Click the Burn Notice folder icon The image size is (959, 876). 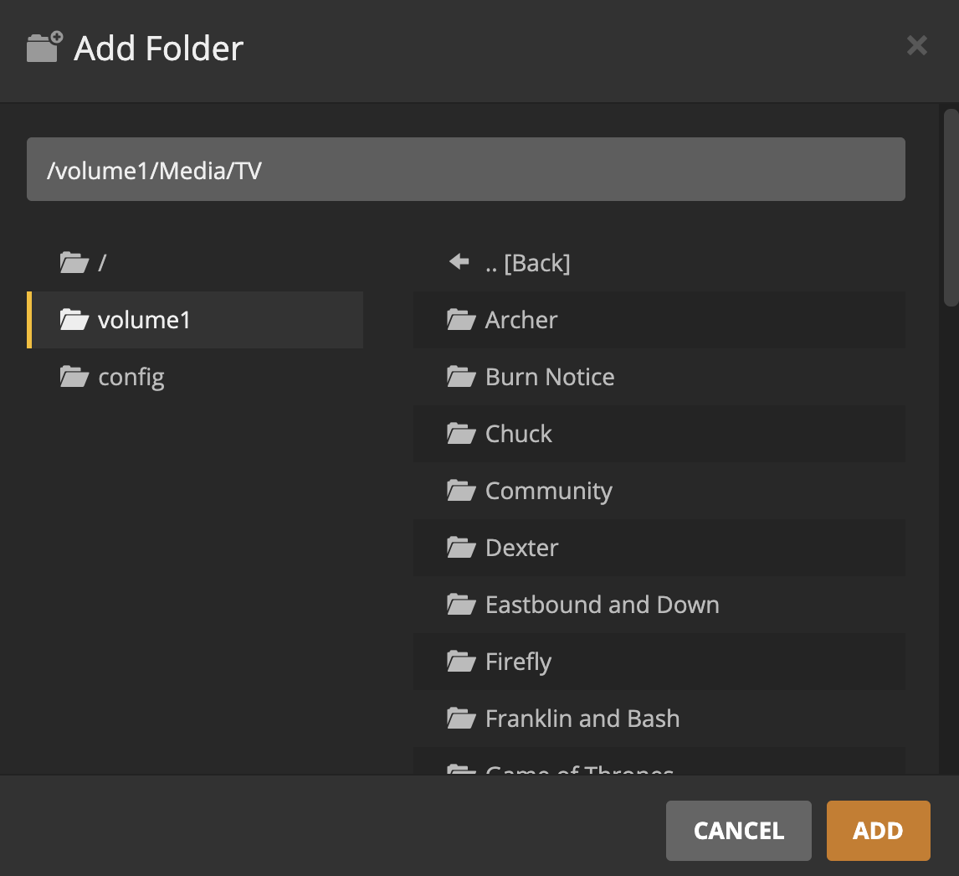coord(461,377)
